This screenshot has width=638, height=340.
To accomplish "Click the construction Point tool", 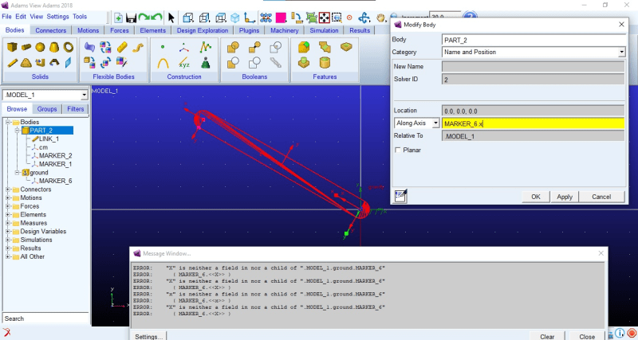I will pyautogui.click(x=163, y=47).
